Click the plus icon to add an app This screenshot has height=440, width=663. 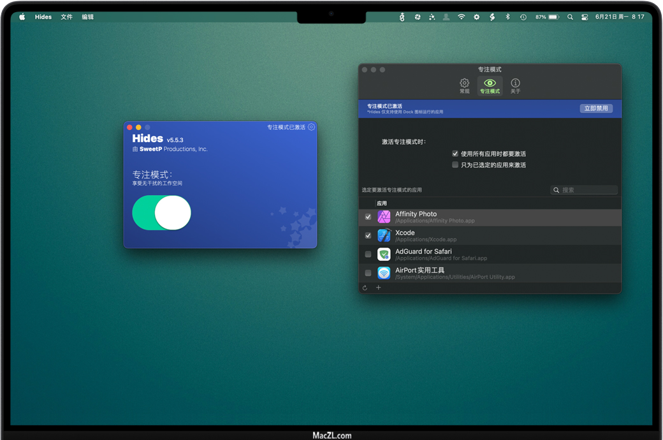[x=378, y=288]
